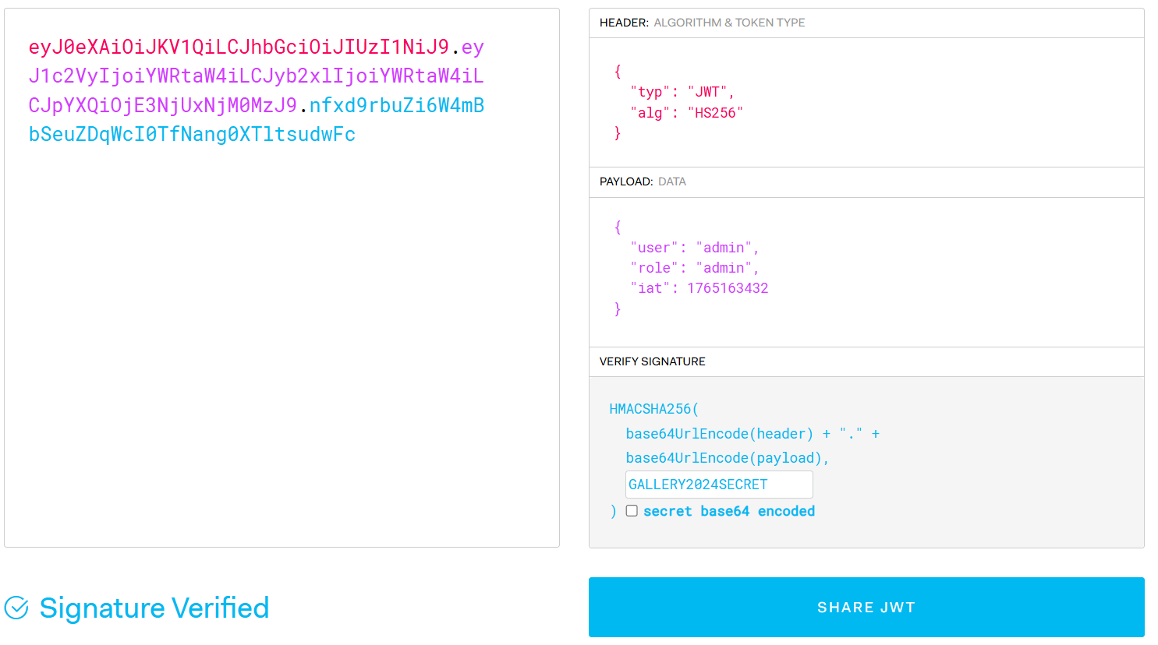1158x645 pixels.
Task: Click the Signature Verified checkmark icon
Action: (x=16, y=608)
